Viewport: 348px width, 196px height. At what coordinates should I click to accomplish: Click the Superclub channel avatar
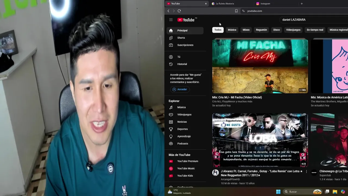(314, 172)
